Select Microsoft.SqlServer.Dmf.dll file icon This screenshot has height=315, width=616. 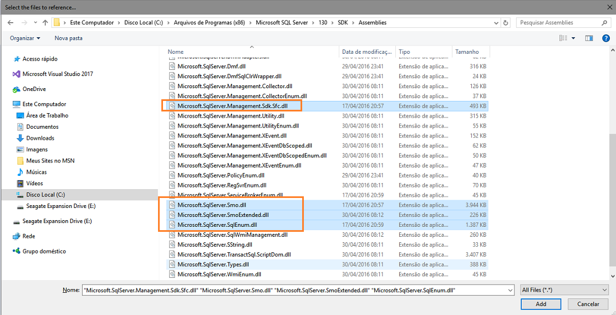(172, 66)
